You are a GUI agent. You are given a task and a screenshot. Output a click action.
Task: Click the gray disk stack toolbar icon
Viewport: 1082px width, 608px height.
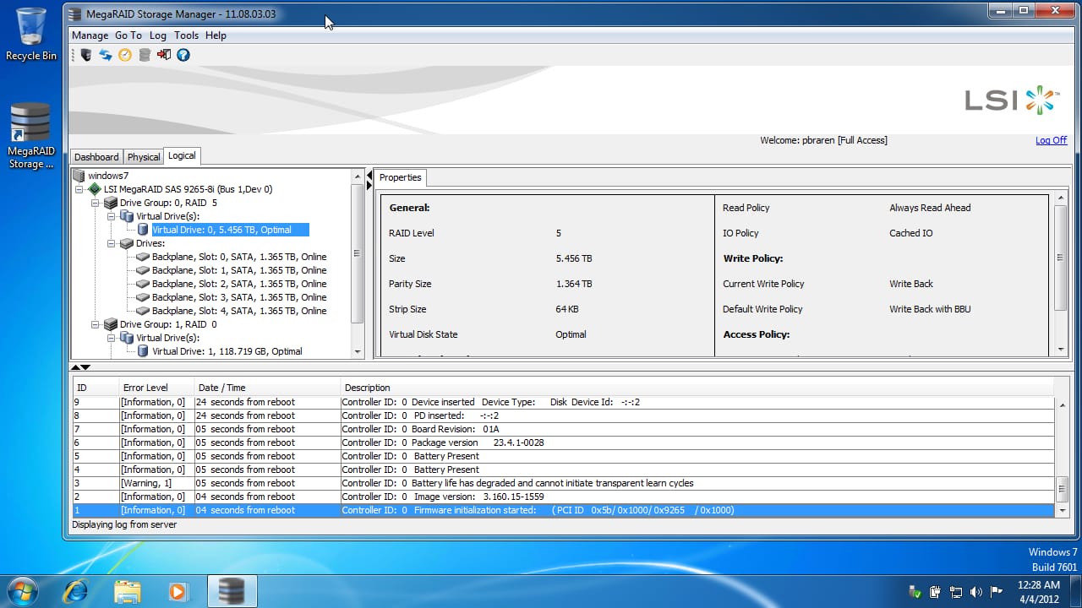(x=145, y=55)
